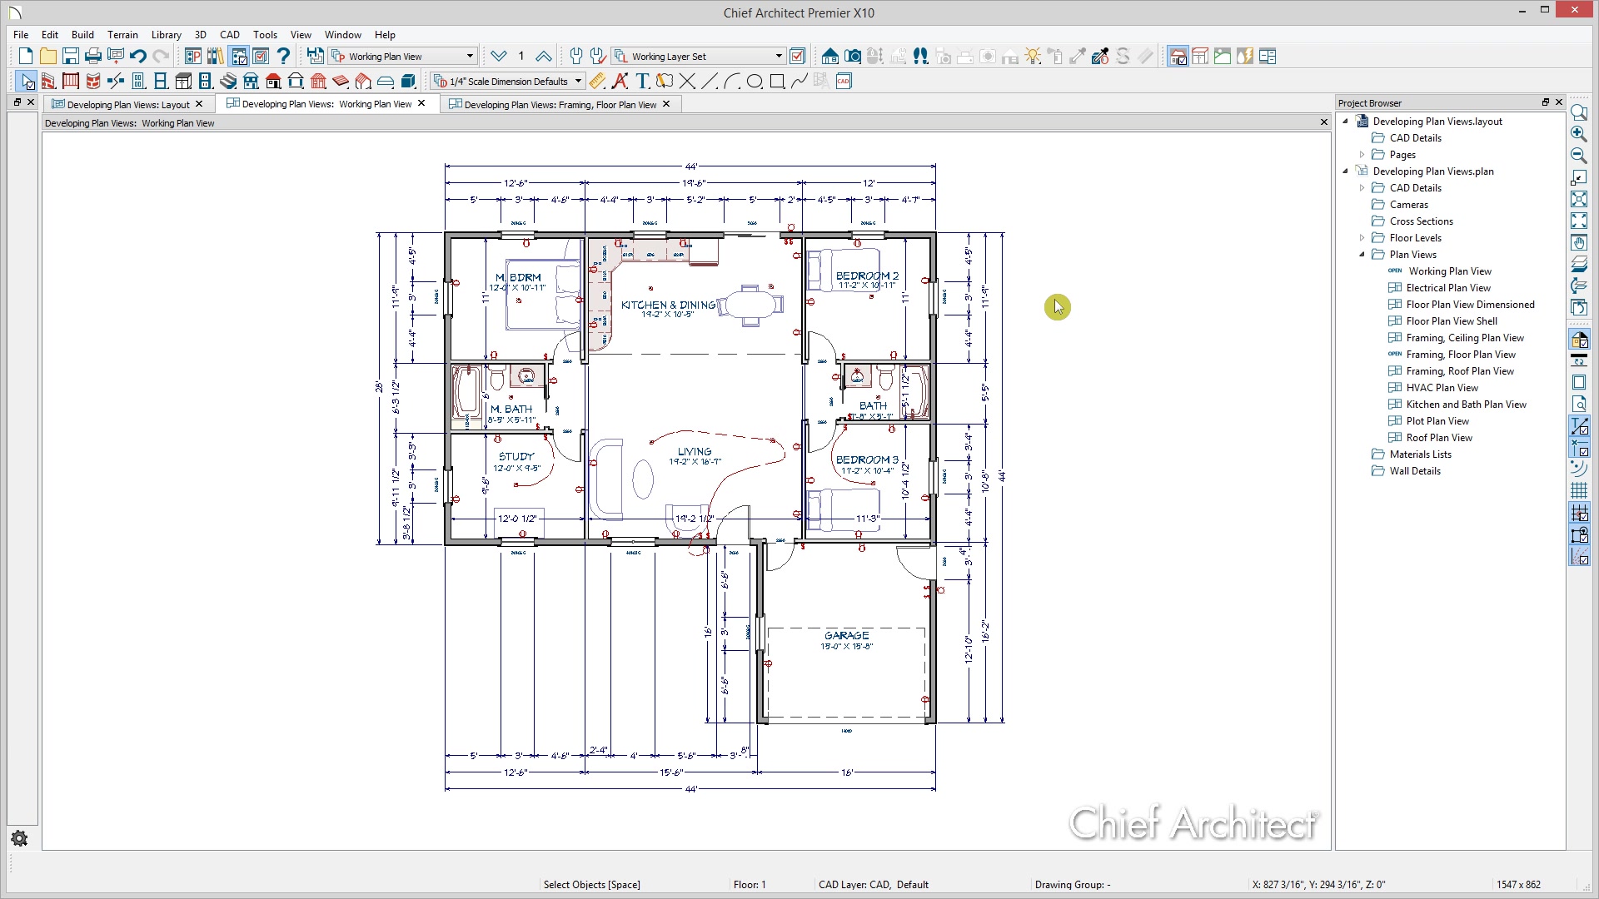Image resolution: width=1599 pixels, height=899 pixels.
Task: Open the Terrain menu
Action: pos(122,35)
